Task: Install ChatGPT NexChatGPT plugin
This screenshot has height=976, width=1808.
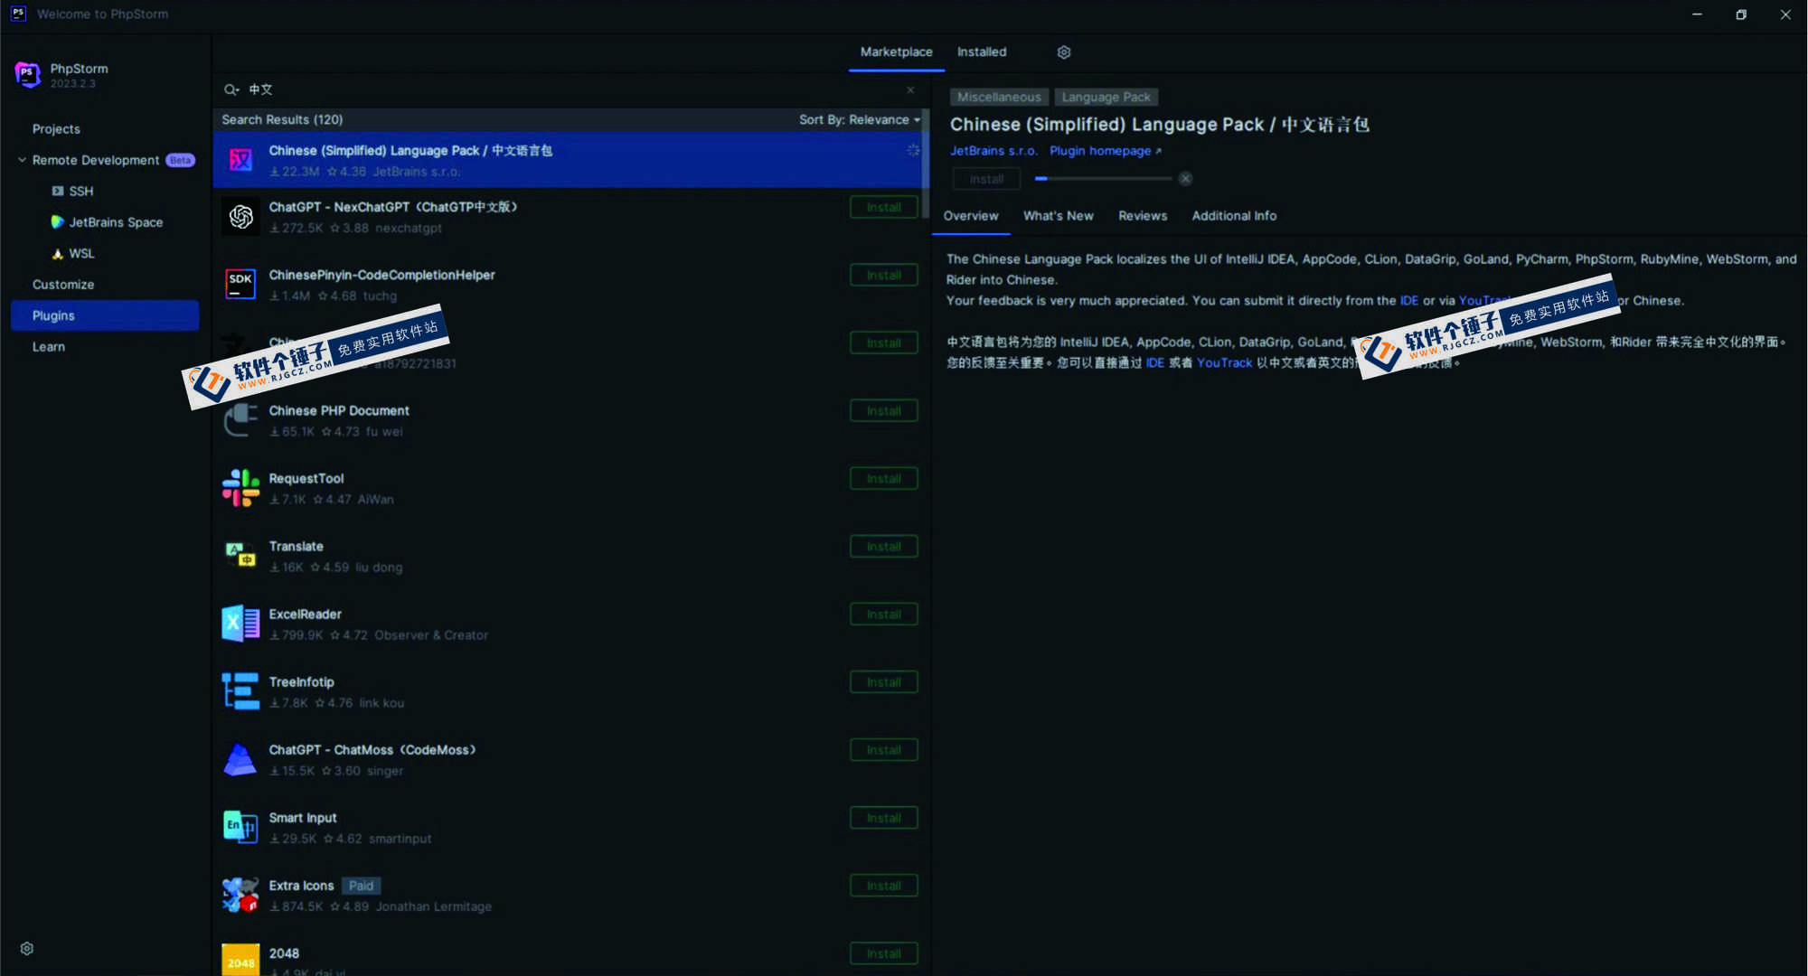Action: pos(883,207)
